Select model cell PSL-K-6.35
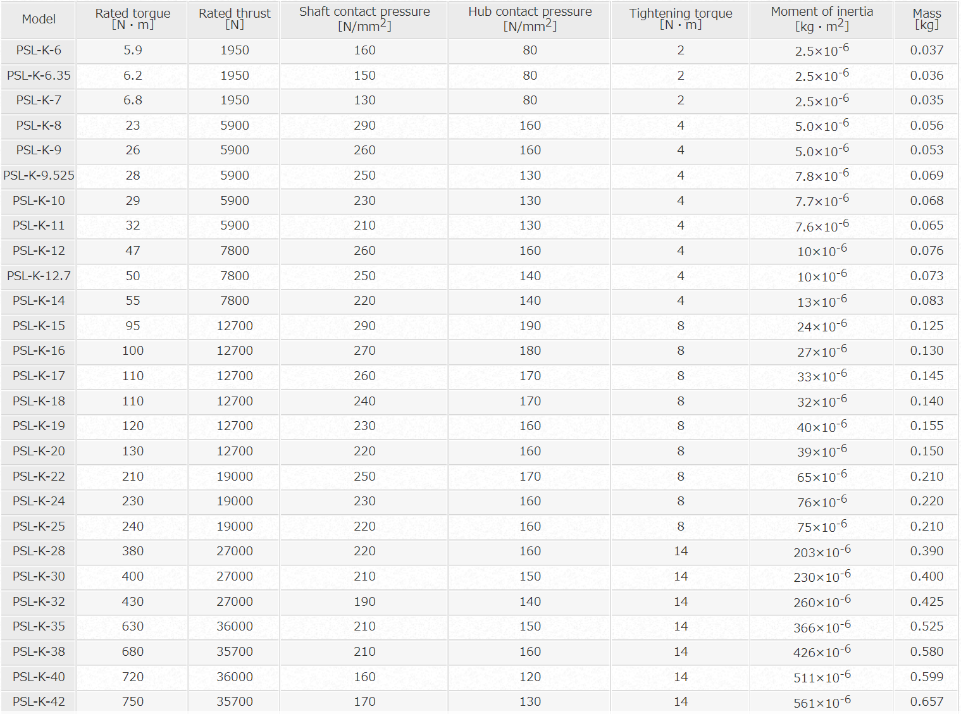 (39, 75)
